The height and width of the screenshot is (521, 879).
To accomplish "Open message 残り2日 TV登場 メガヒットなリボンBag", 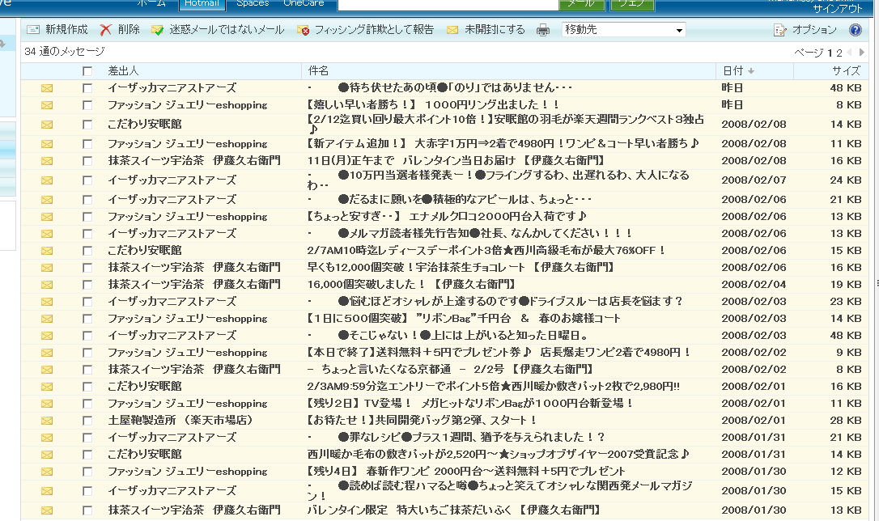I will click(x=470, y=404).
